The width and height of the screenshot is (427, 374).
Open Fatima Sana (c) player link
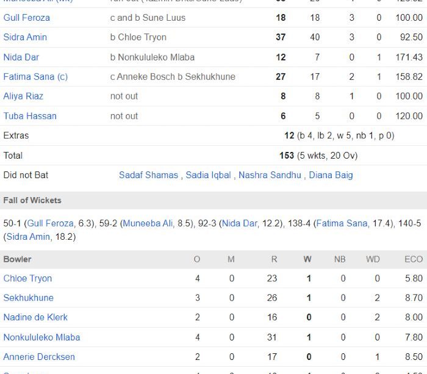[x=35, y=77]
